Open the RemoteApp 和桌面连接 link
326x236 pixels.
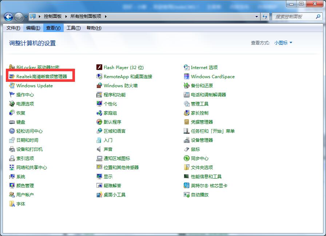(x=128, y=76)
